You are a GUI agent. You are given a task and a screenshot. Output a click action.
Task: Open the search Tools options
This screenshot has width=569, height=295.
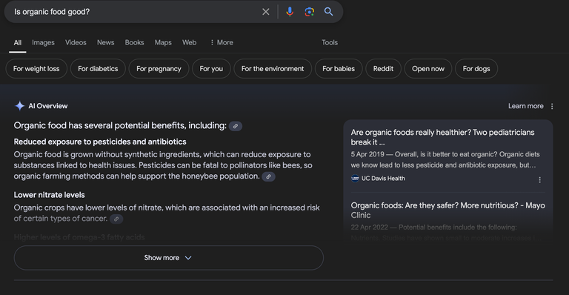click(330, 42)
